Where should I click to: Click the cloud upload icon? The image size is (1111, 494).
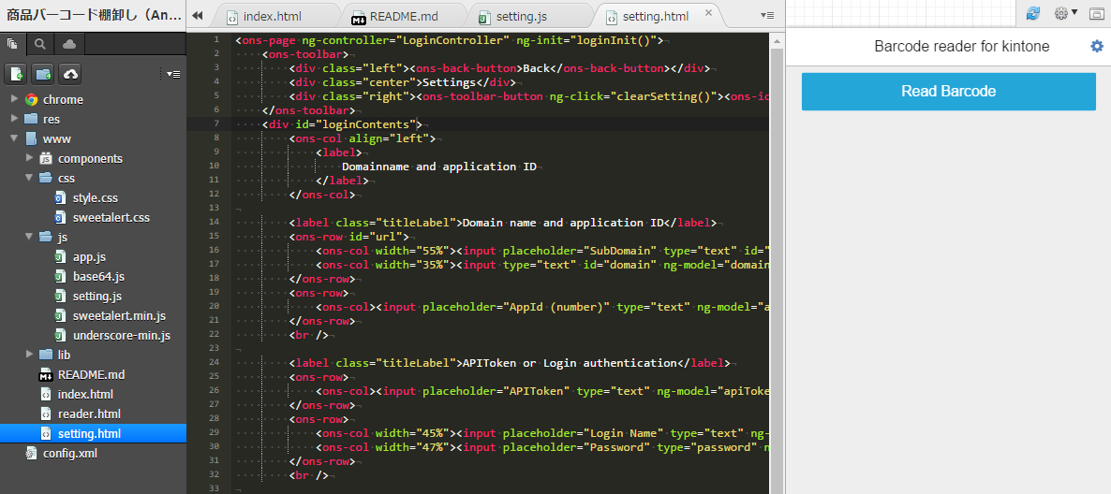[69, 74]
